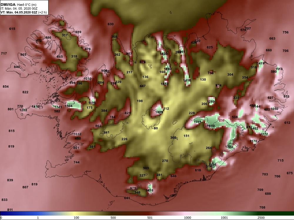Click the map value 198
Viewport: 294px width, 220px height.
click(x=140, y=101)
